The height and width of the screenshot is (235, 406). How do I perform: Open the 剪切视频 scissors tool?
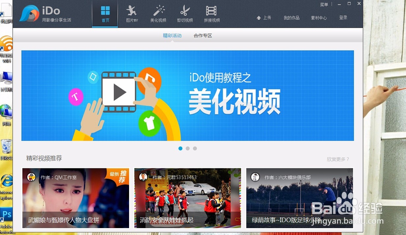[185, 14]
